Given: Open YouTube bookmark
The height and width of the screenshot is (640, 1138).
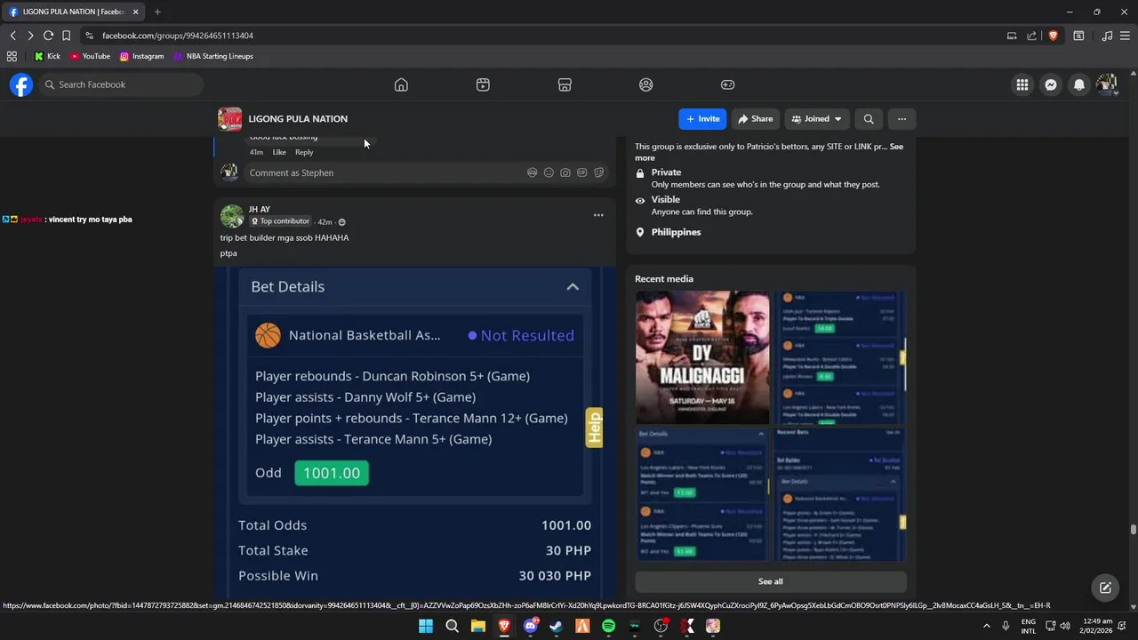Looking at the screenshot, I should tap(90, 56).
